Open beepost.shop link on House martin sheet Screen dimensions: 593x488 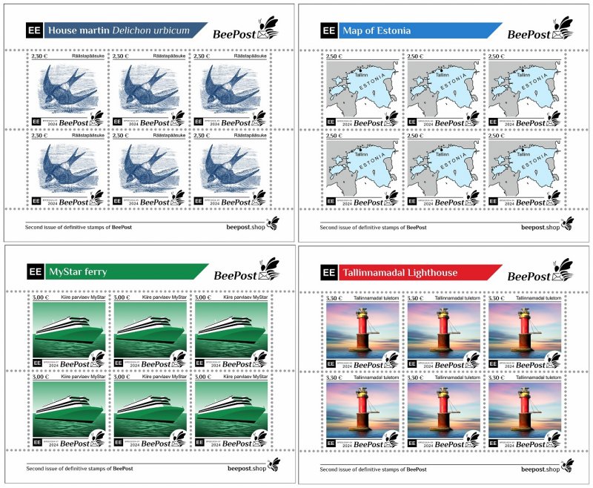(x=246, y=227)
